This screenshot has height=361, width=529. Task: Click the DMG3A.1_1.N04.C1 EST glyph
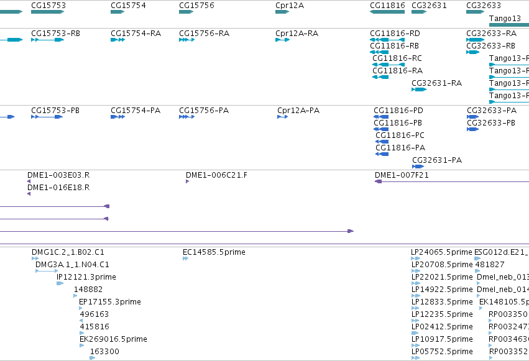click(x=47, y=271)
